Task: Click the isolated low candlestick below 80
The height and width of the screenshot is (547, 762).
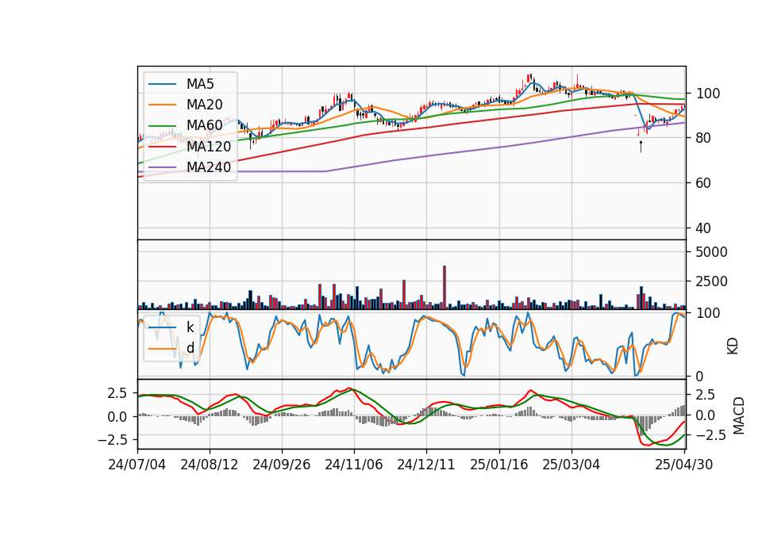Action: pos(641,147)
